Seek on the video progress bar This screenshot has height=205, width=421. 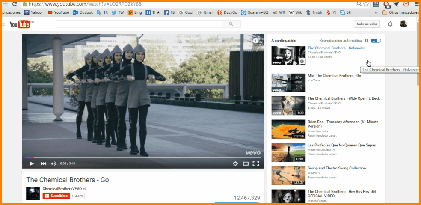143,158
